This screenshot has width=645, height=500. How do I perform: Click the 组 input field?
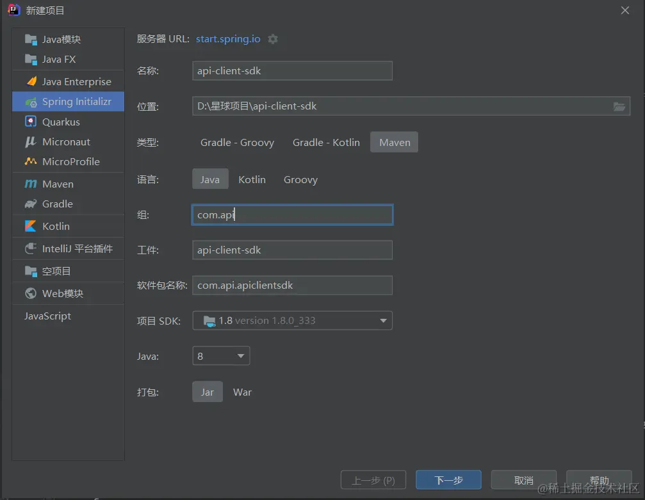point(293,214)
